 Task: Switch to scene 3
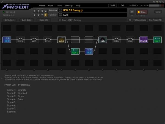[x=42, y=11]
